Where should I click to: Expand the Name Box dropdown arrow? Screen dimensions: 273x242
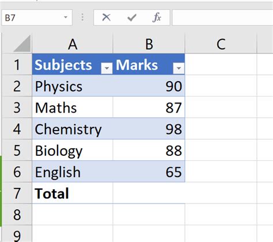click(66, 17)
